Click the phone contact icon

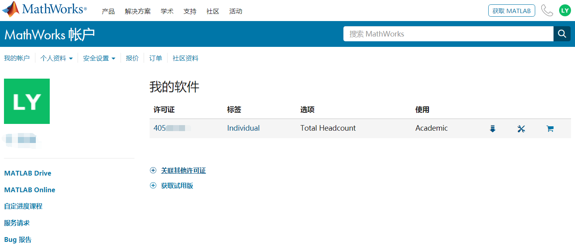pos(547,11)
